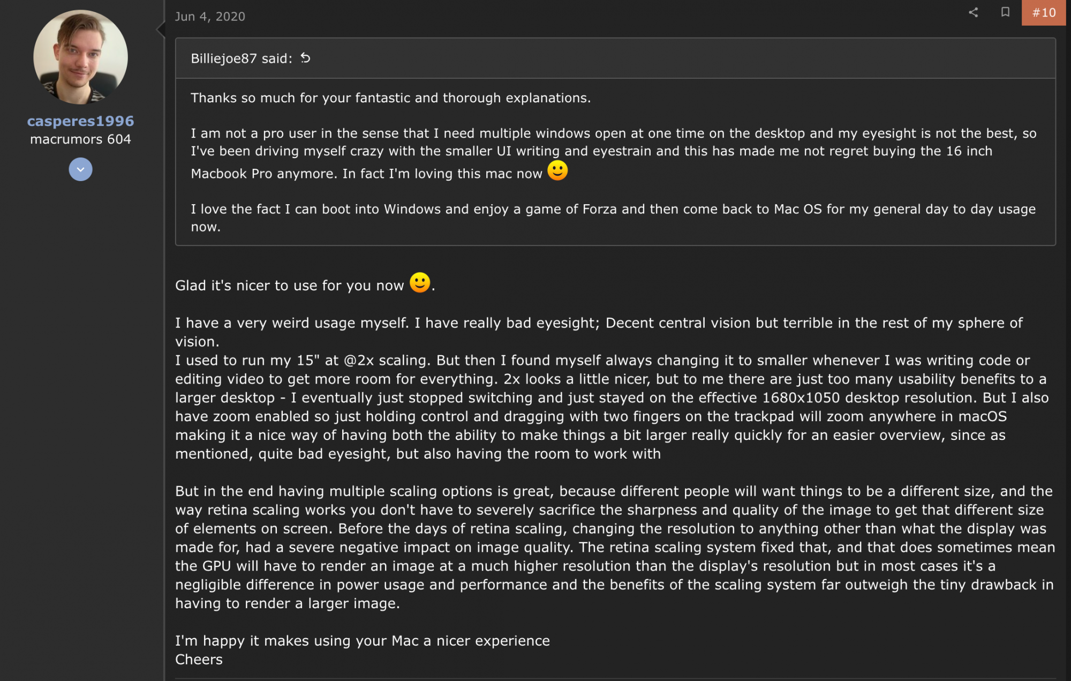The width and height of the screenshot is (1071, 681).
Task: Open post number #10 permalink
Action: (x=1043, y=12)
